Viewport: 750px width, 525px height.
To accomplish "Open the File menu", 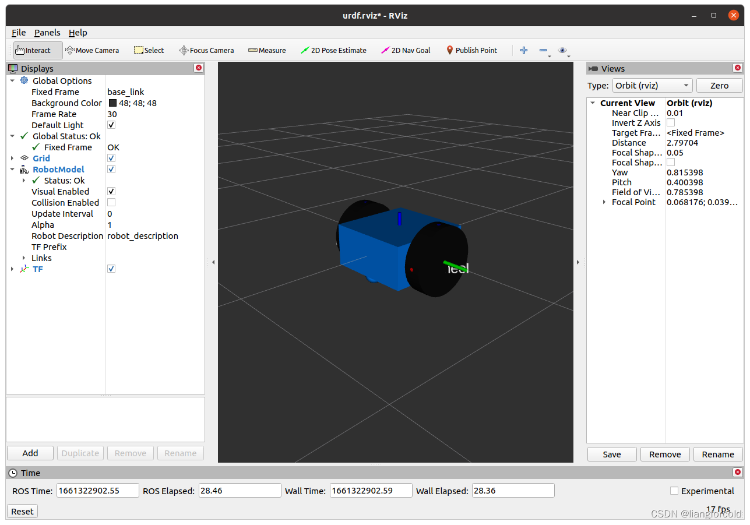I will [19, 33].
